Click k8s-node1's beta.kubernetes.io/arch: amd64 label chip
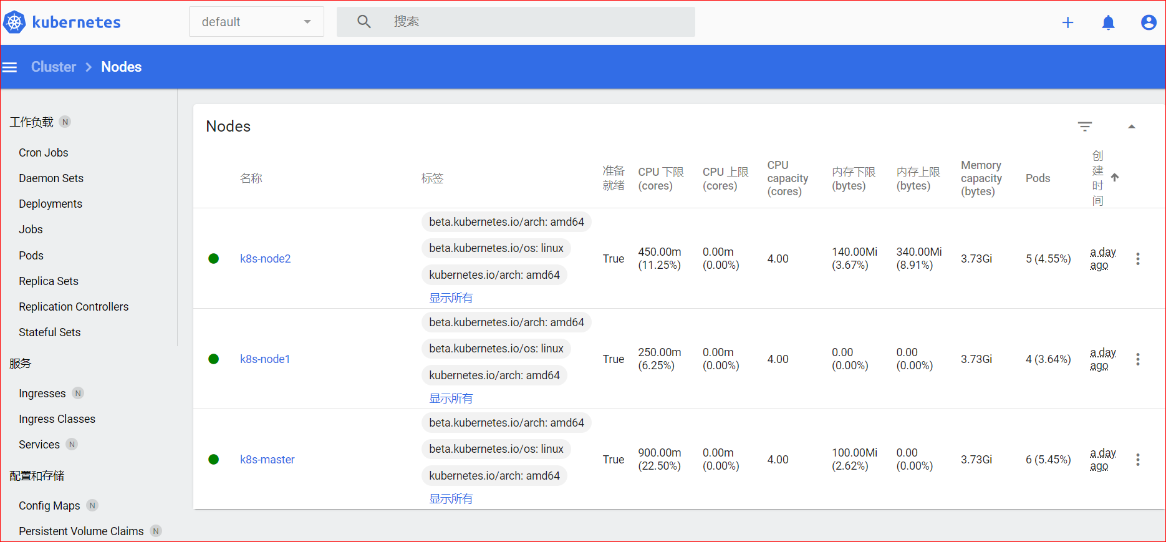The height and width of the screenshot is (542, 1166). [x=507, y=322]
